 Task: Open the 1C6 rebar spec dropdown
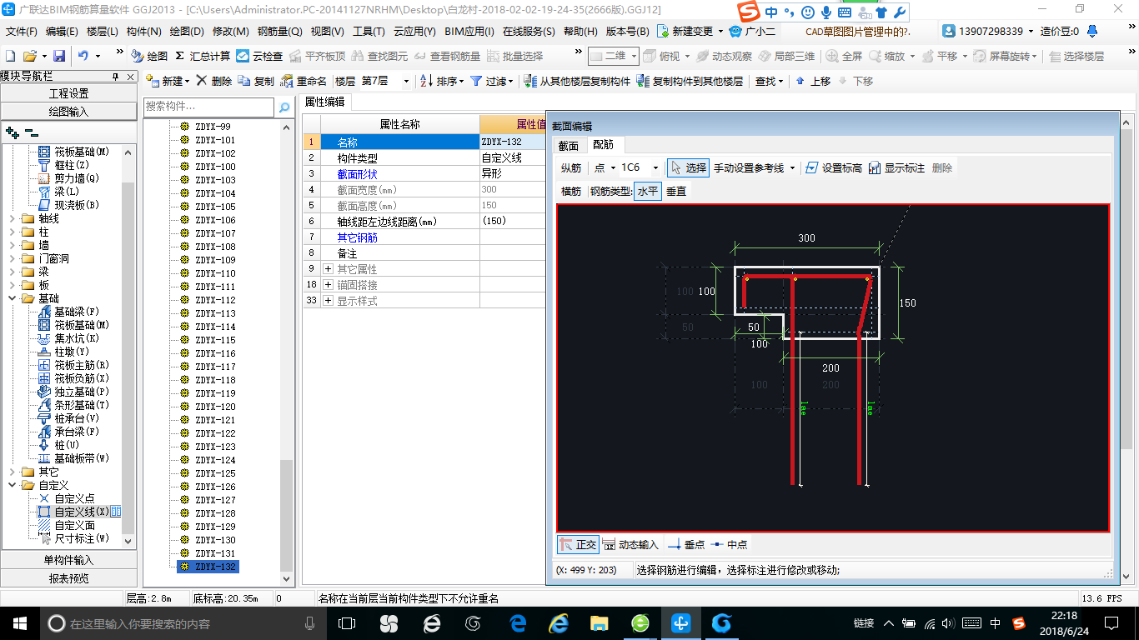(x=655, y=167)
